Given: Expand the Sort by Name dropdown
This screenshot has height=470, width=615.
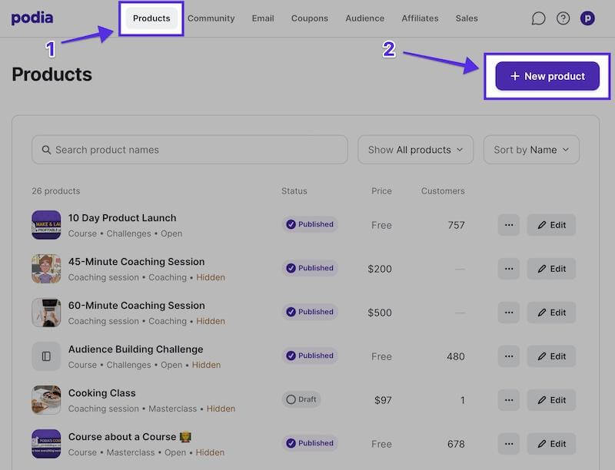Looking at the screenshot, I should 531,150.
